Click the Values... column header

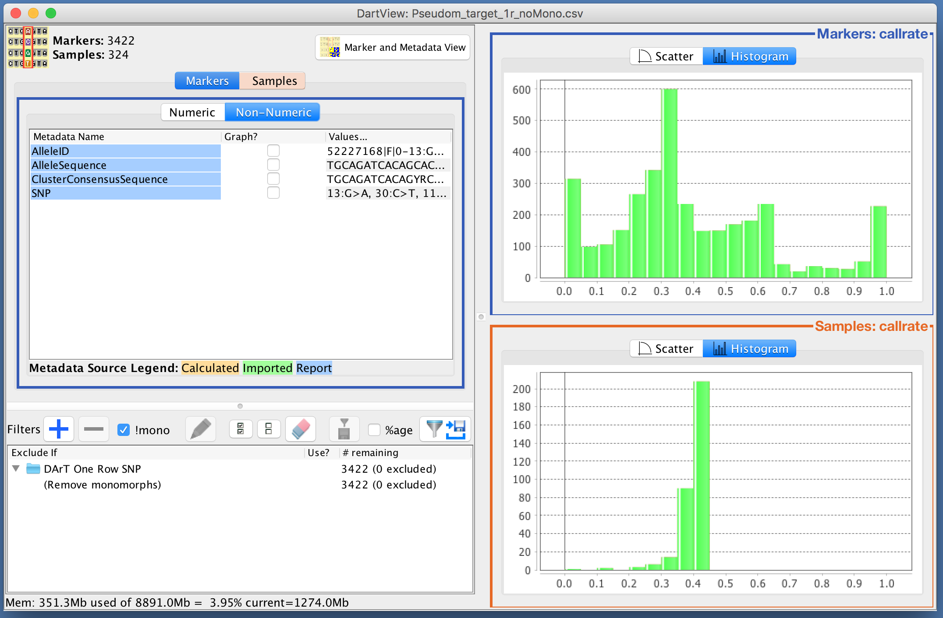(388, 137)
